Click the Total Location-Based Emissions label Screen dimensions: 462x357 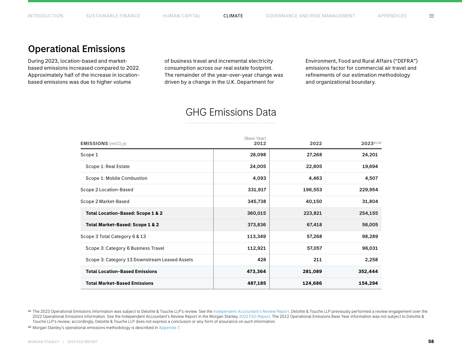coord(121,272)
